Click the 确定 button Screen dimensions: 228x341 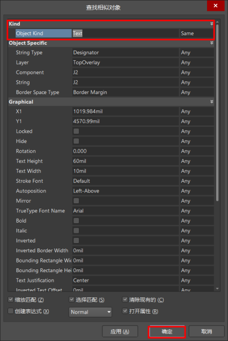click(x=167, y=332)
